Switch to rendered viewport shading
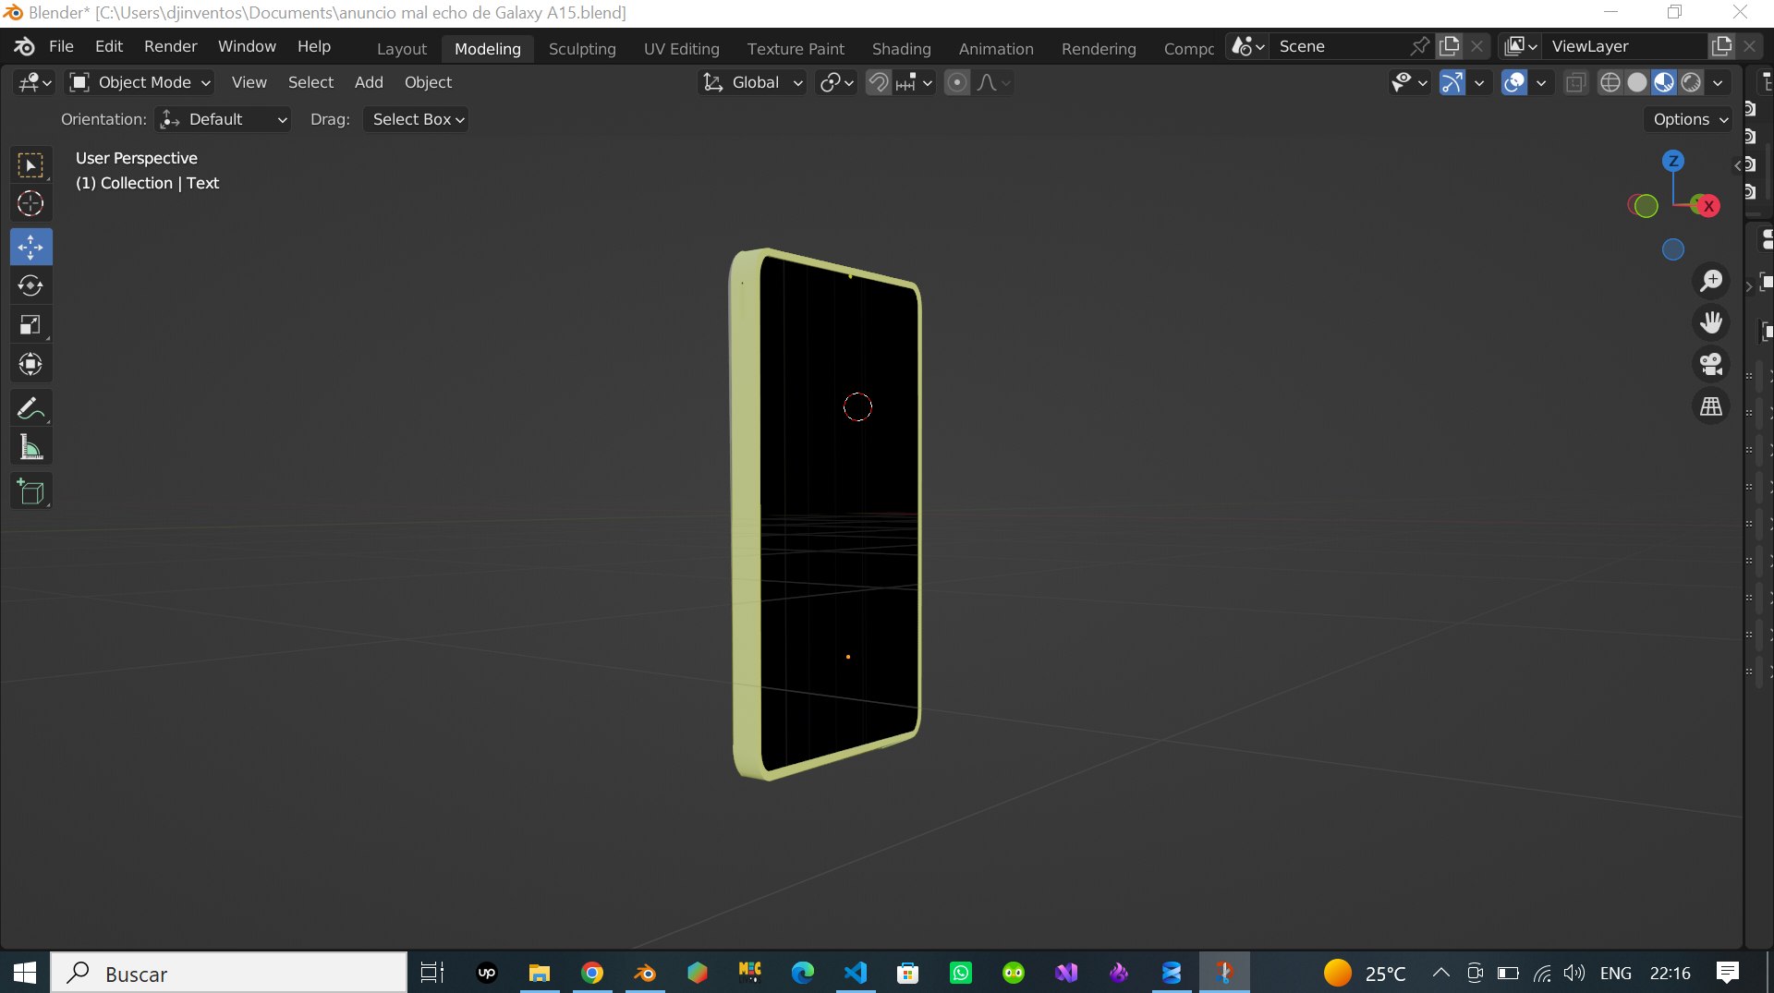The height and width of the screenshot is (993, 1774). coord(1692,82)
